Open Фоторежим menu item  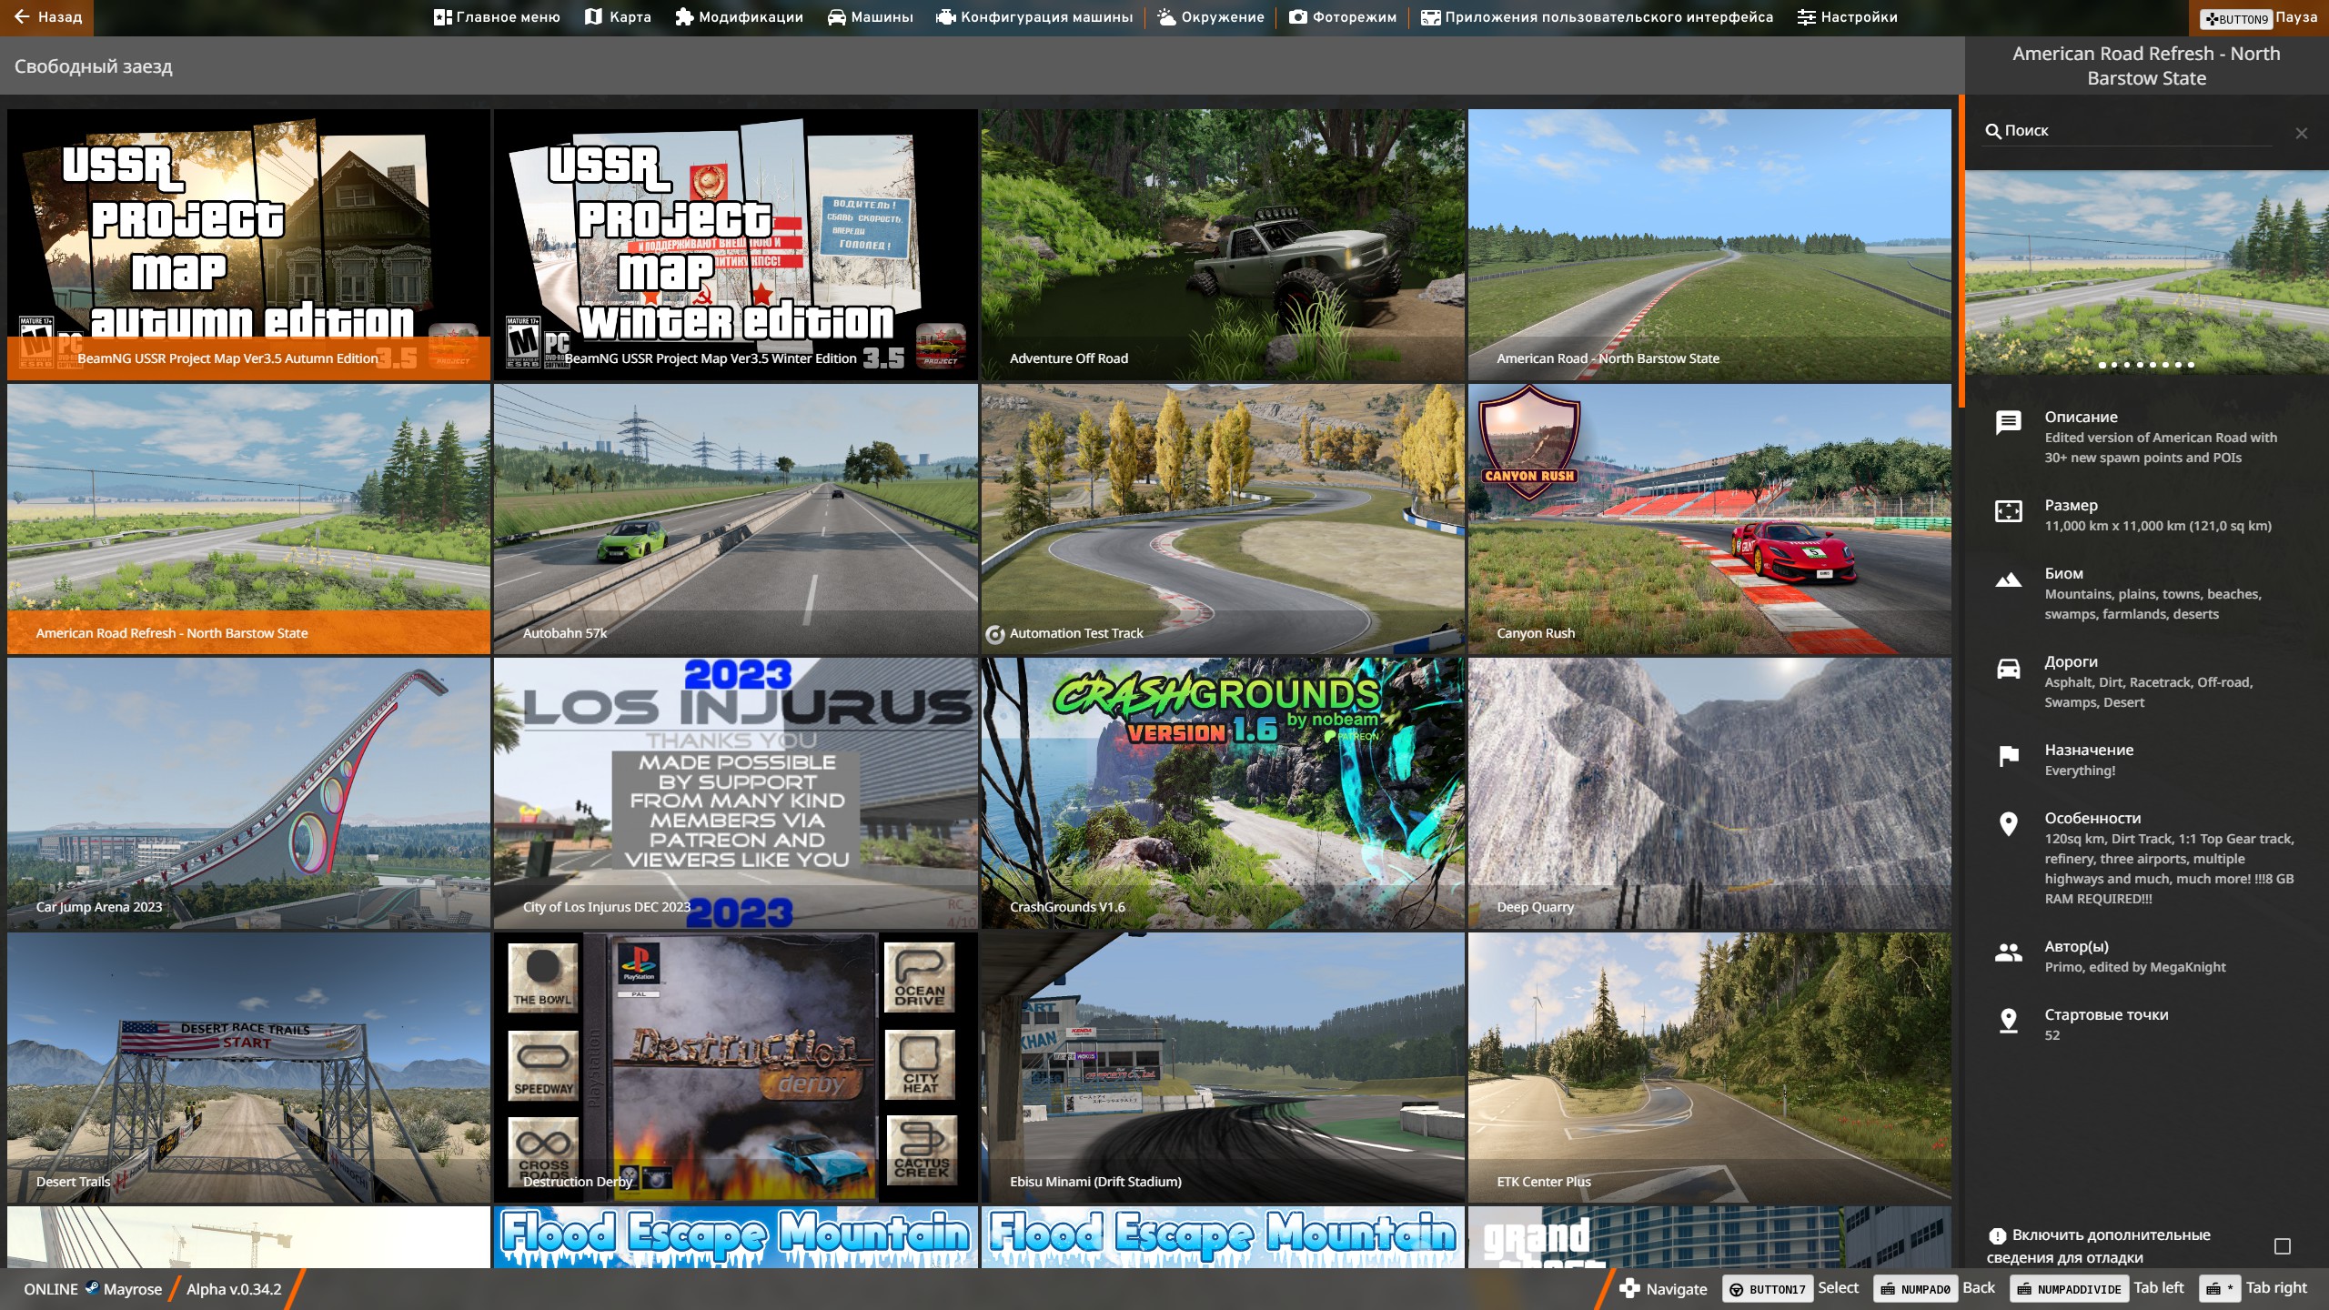[1343, 17]
